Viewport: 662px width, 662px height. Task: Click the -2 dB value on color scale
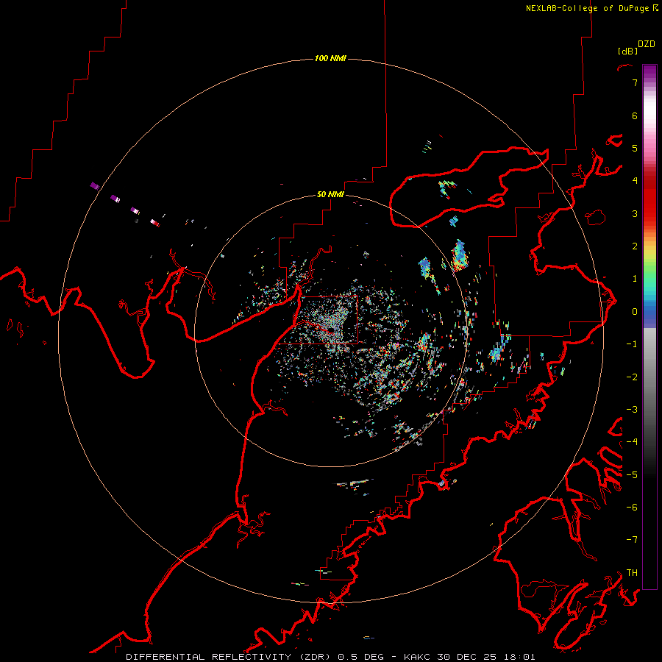point(632,377)
